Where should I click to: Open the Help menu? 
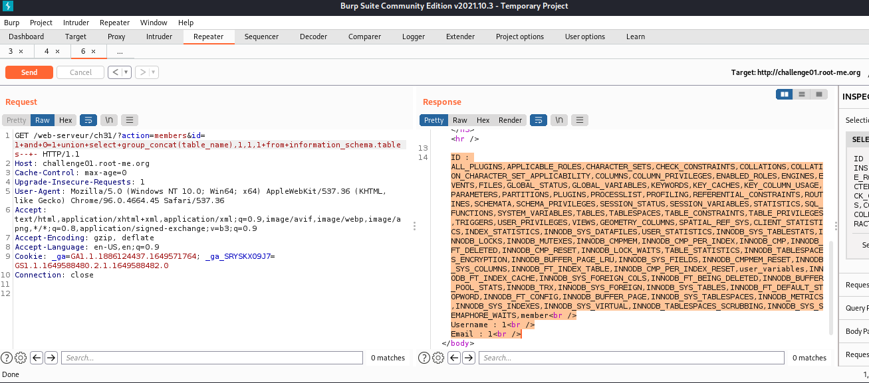point(186,23)
